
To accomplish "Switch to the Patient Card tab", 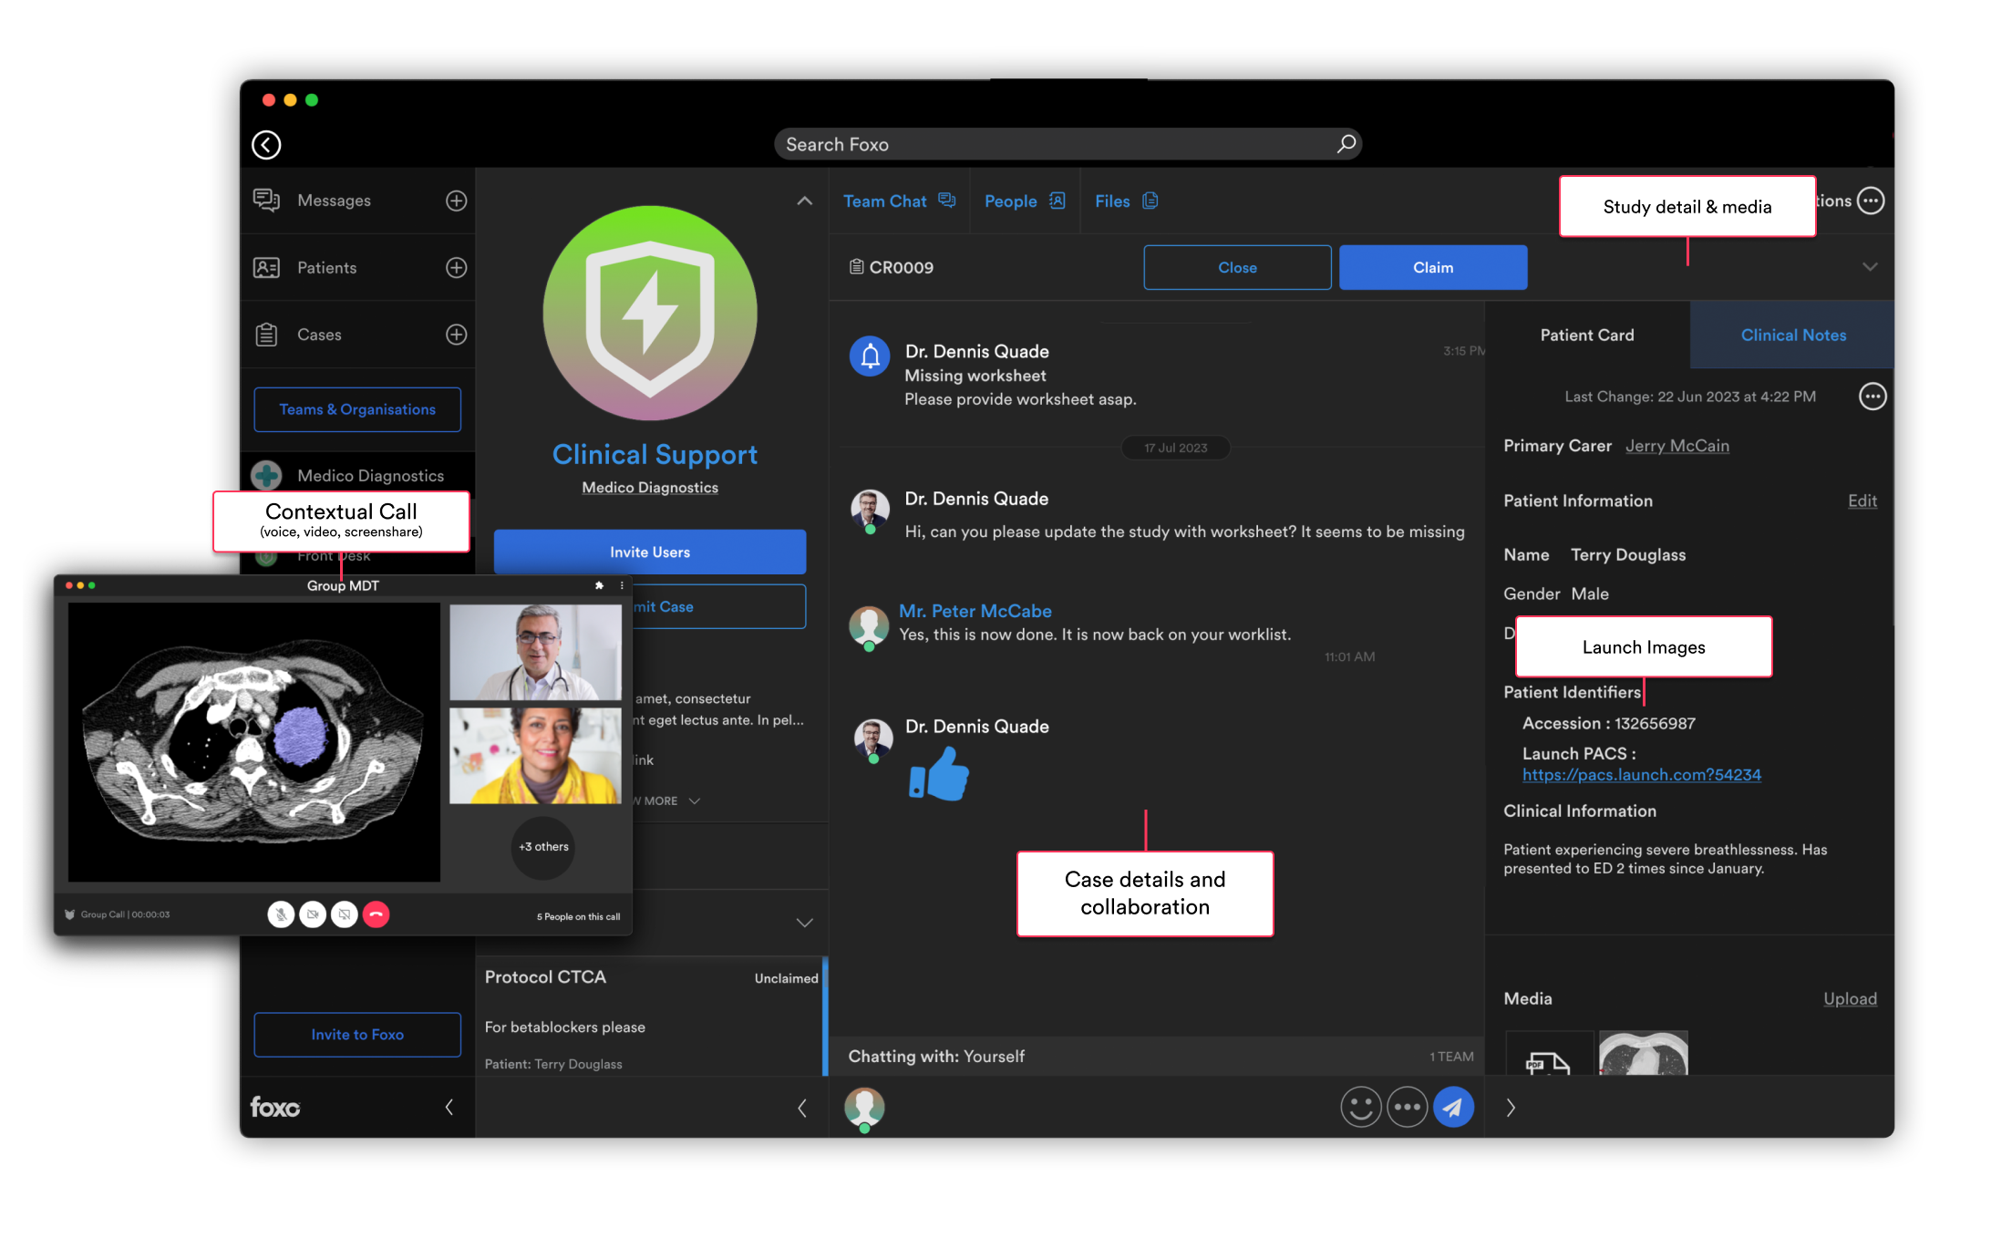I will 1586,335.
